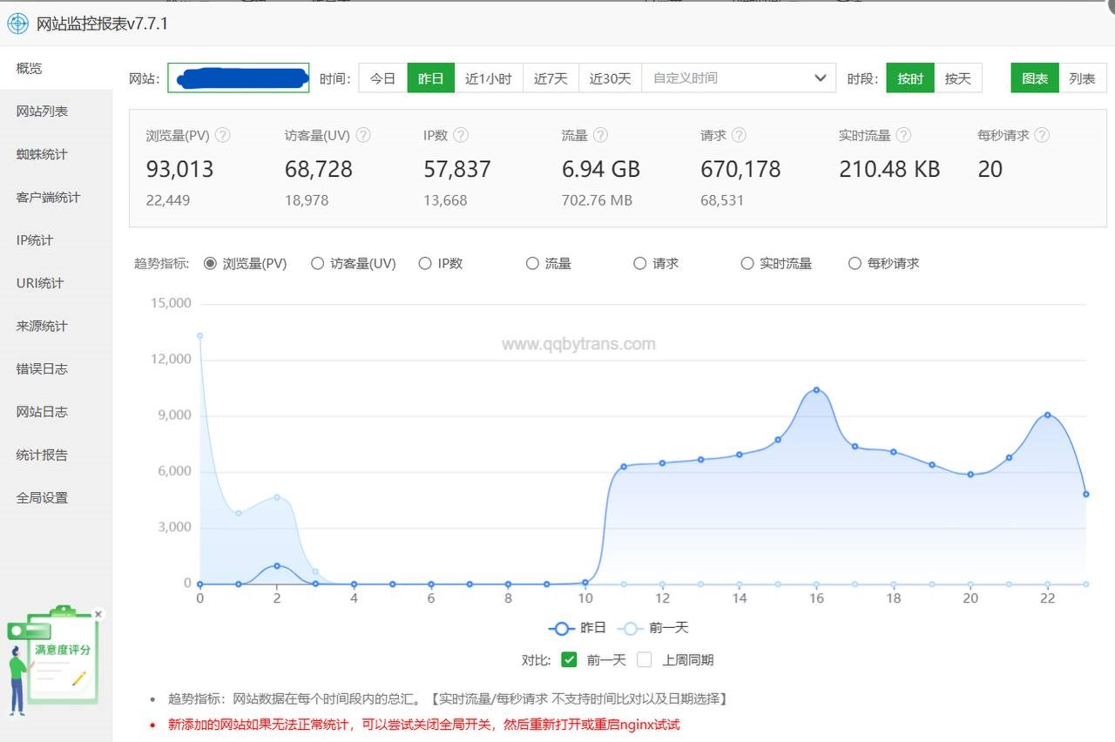Open the 网站 selector box
The height and width of the screenshot is (742, 1115).
(x=239, y=78)
